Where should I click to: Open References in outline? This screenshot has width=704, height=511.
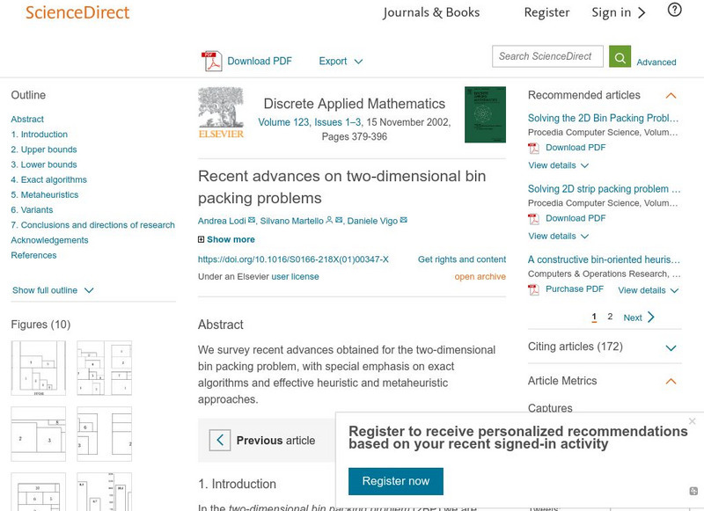(x=33, y=255)
